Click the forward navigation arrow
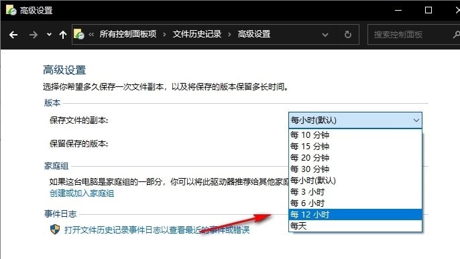 (x=34, y=35)
